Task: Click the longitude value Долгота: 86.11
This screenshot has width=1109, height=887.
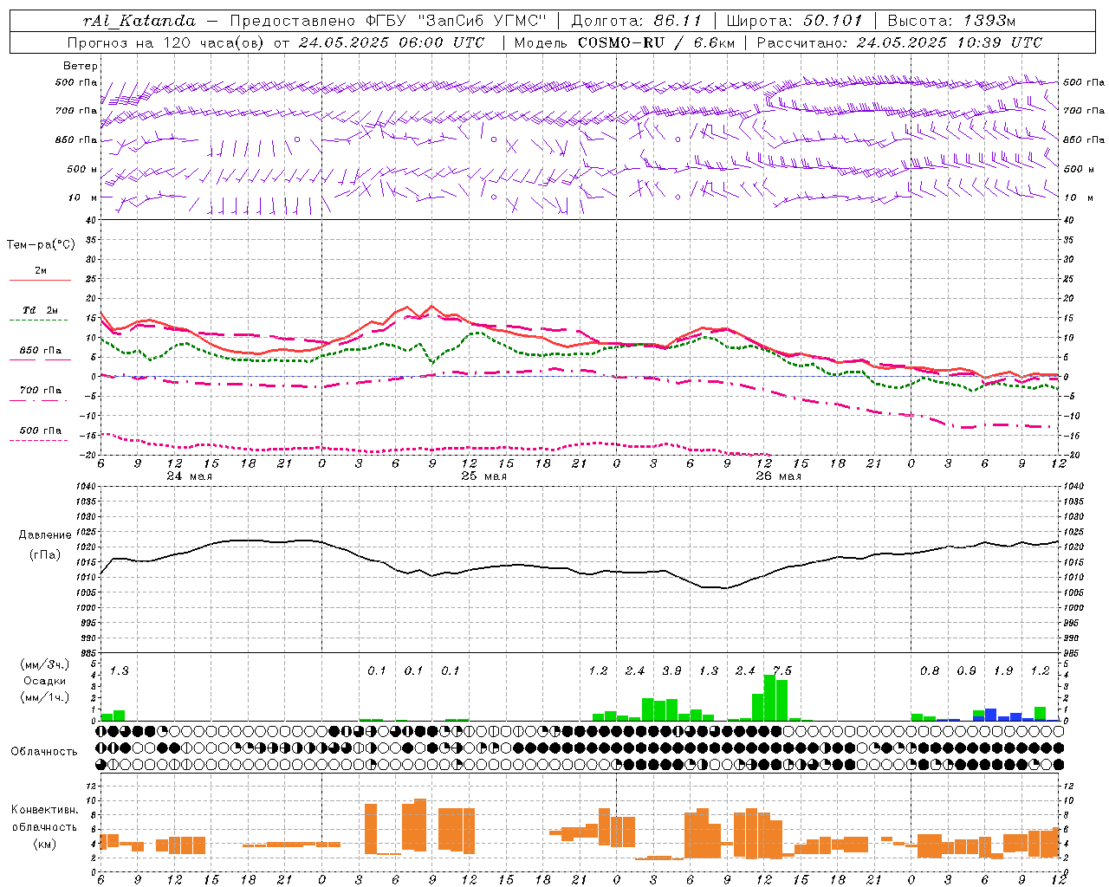Action: [x=636, y=21]
